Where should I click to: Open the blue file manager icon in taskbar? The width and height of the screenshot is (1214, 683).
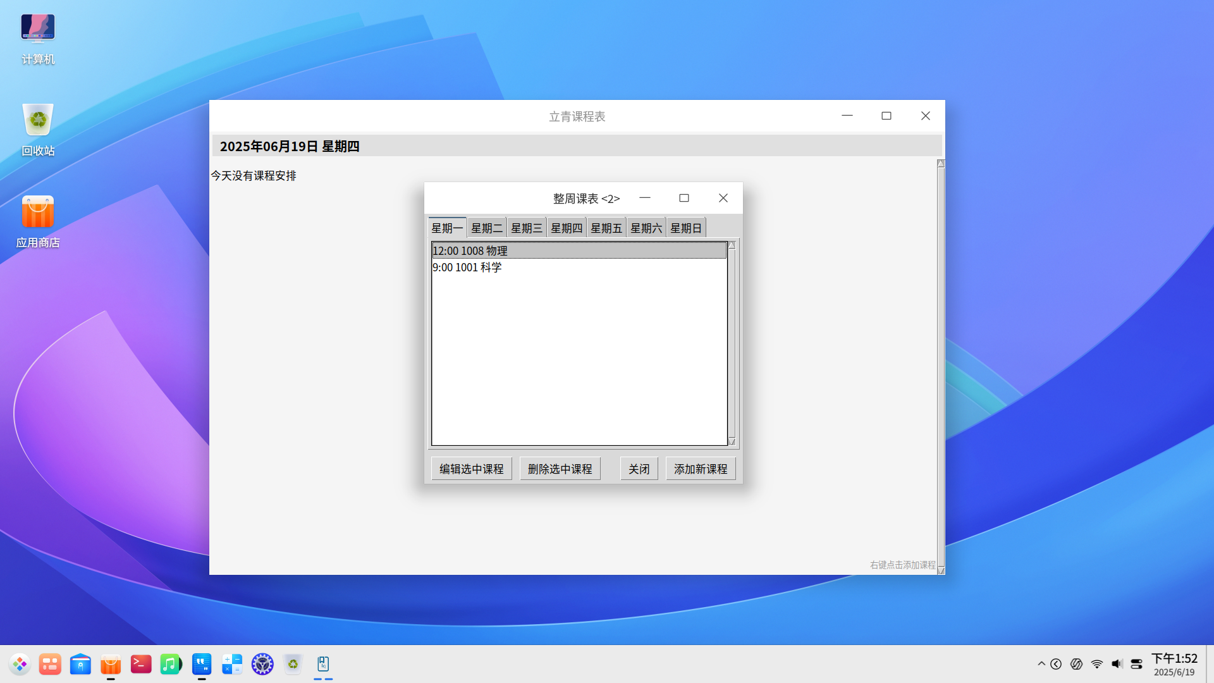pos(80,664)
